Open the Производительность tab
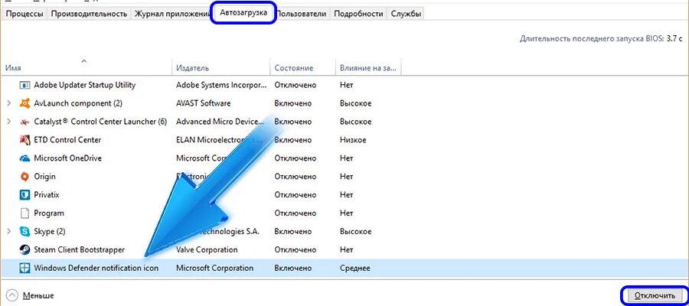 click(x=89, y=14)
